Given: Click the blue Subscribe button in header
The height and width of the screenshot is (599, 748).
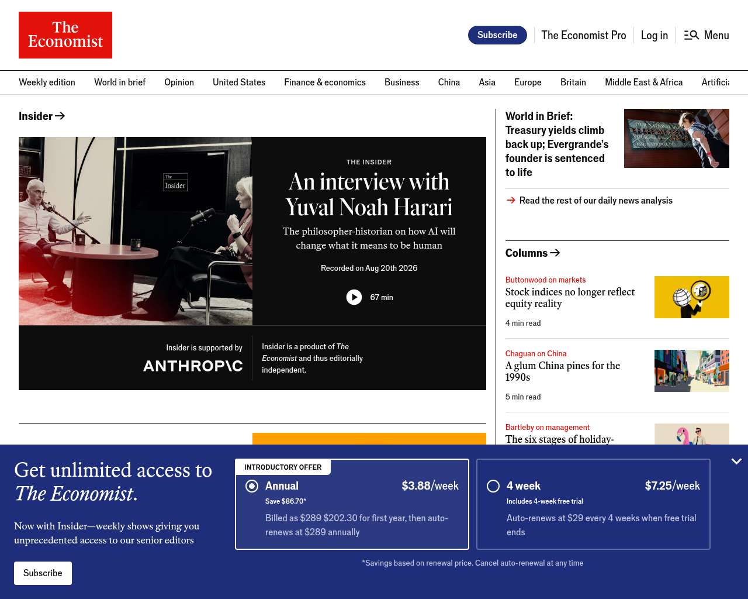Looking at the screenshot, I should click(497, 35).
